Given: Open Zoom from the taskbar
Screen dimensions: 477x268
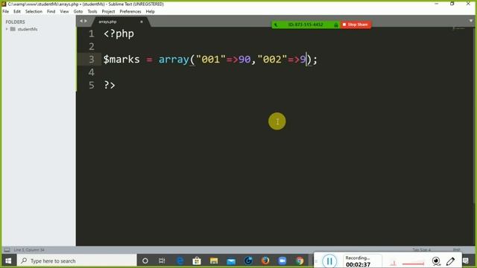Looking at the screenshot, I should point(282,261).
